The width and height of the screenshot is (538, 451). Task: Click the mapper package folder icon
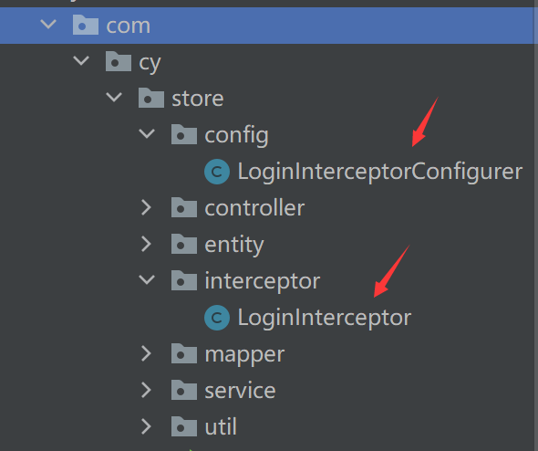point(184,353)
